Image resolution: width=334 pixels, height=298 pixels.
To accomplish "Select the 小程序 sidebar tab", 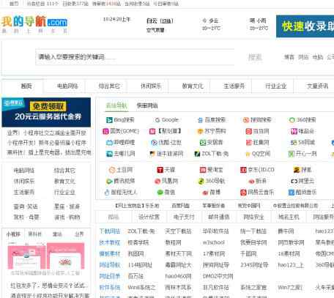I will click(x=13, y=234).
